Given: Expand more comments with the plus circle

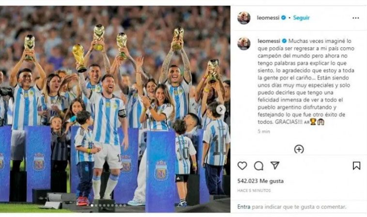Looking at the screenshot, I should (x=299, y=149).
